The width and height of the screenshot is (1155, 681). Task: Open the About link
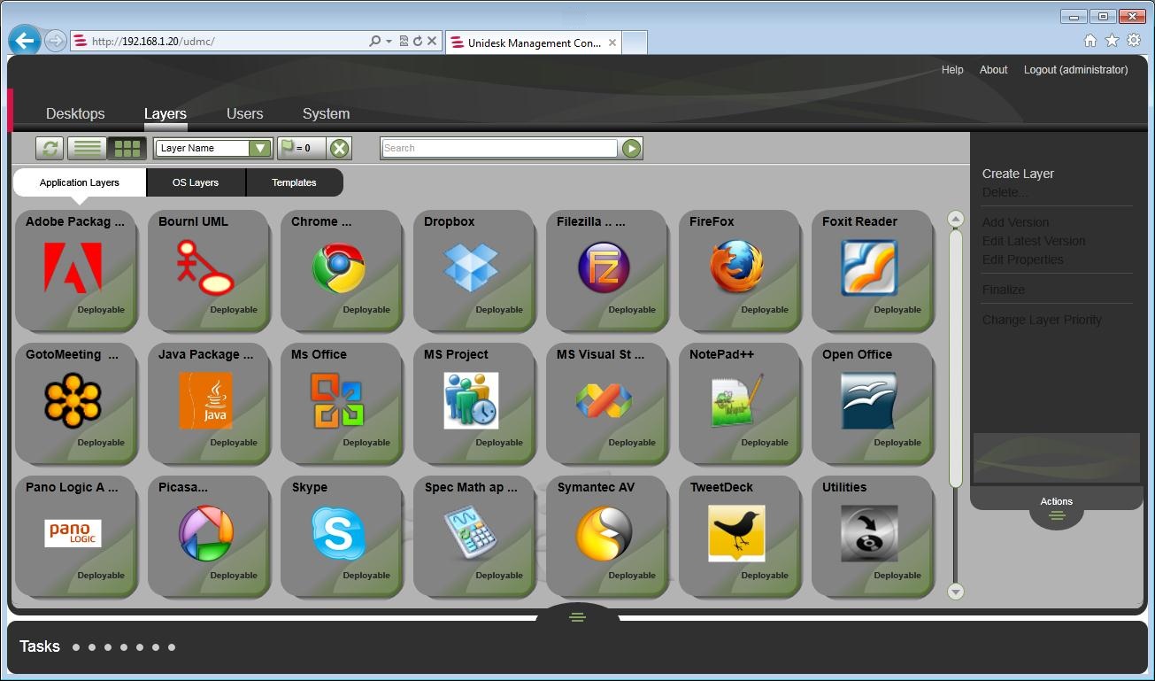pos(994,70)
